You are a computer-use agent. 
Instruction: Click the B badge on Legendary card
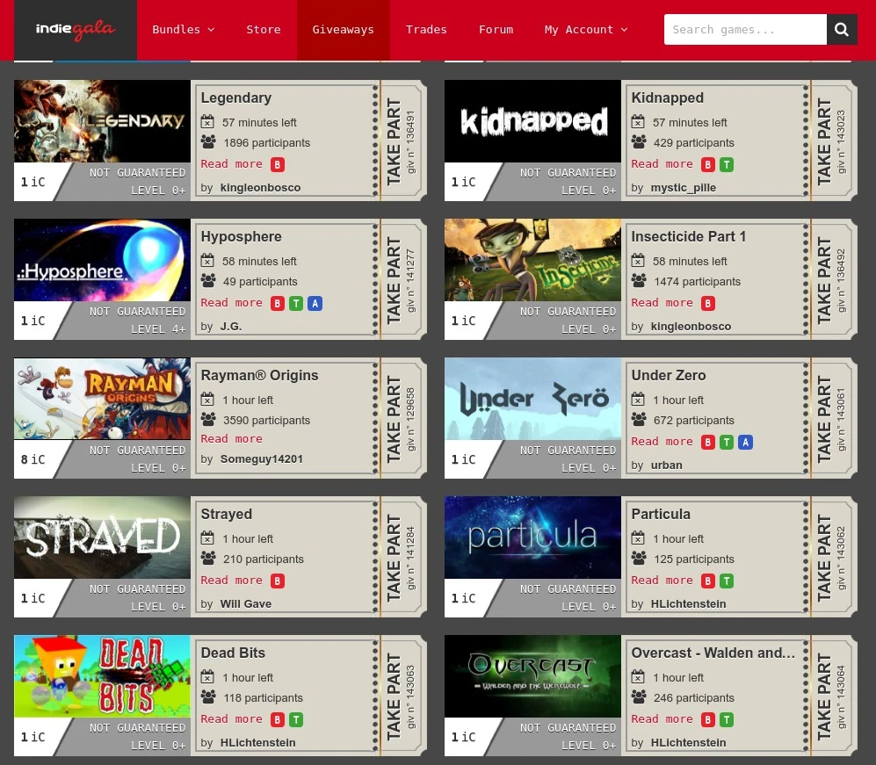click(278, 164)
